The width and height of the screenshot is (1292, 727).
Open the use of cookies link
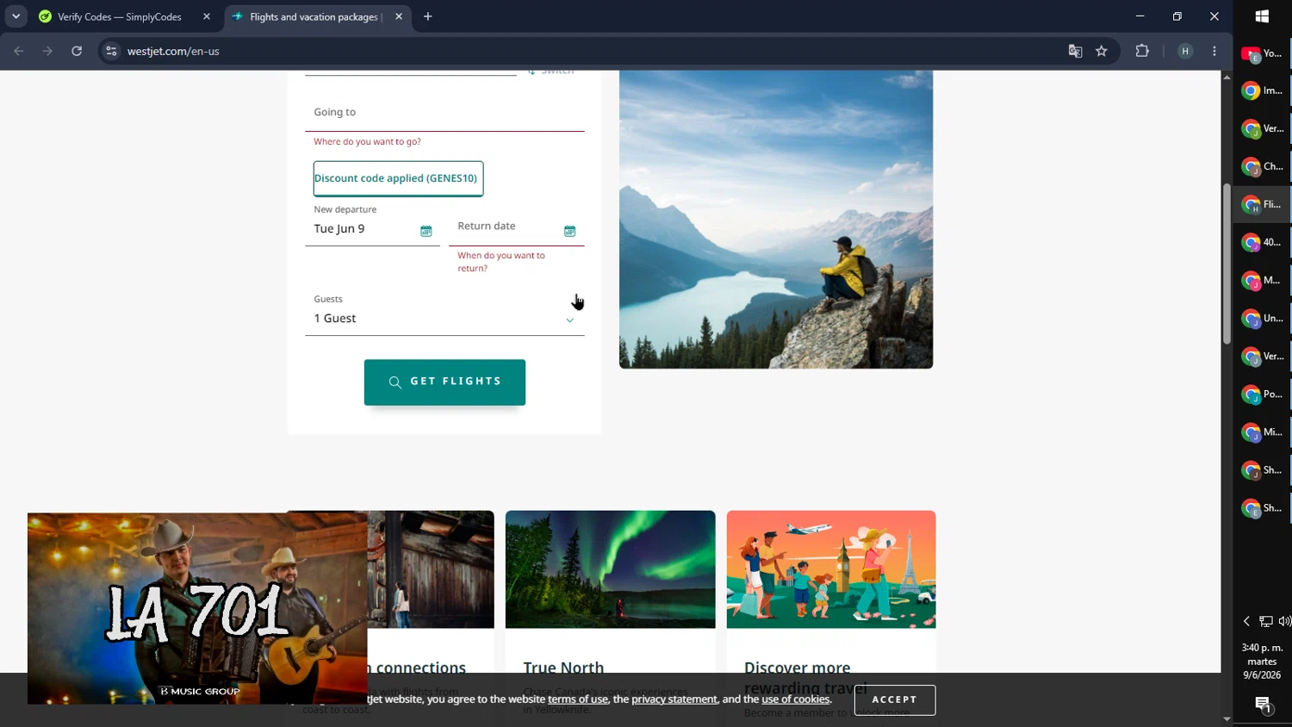(x=796, y=699)
